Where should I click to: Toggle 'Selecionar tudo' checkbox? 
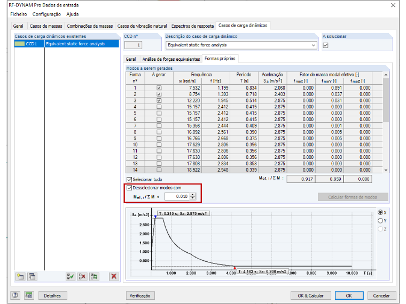point(129,179)
